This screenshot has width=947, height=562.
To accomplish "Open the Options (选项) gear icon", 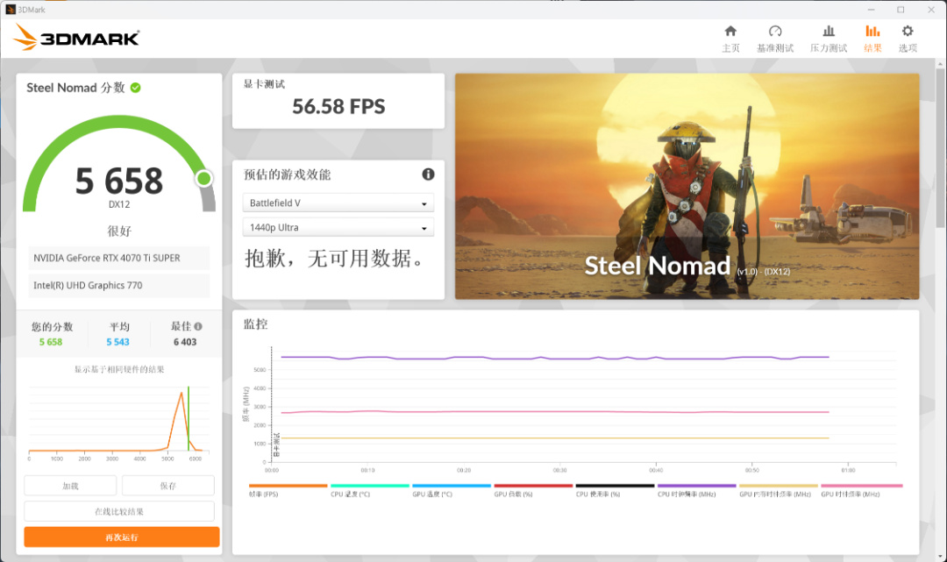I will (908, 32).
